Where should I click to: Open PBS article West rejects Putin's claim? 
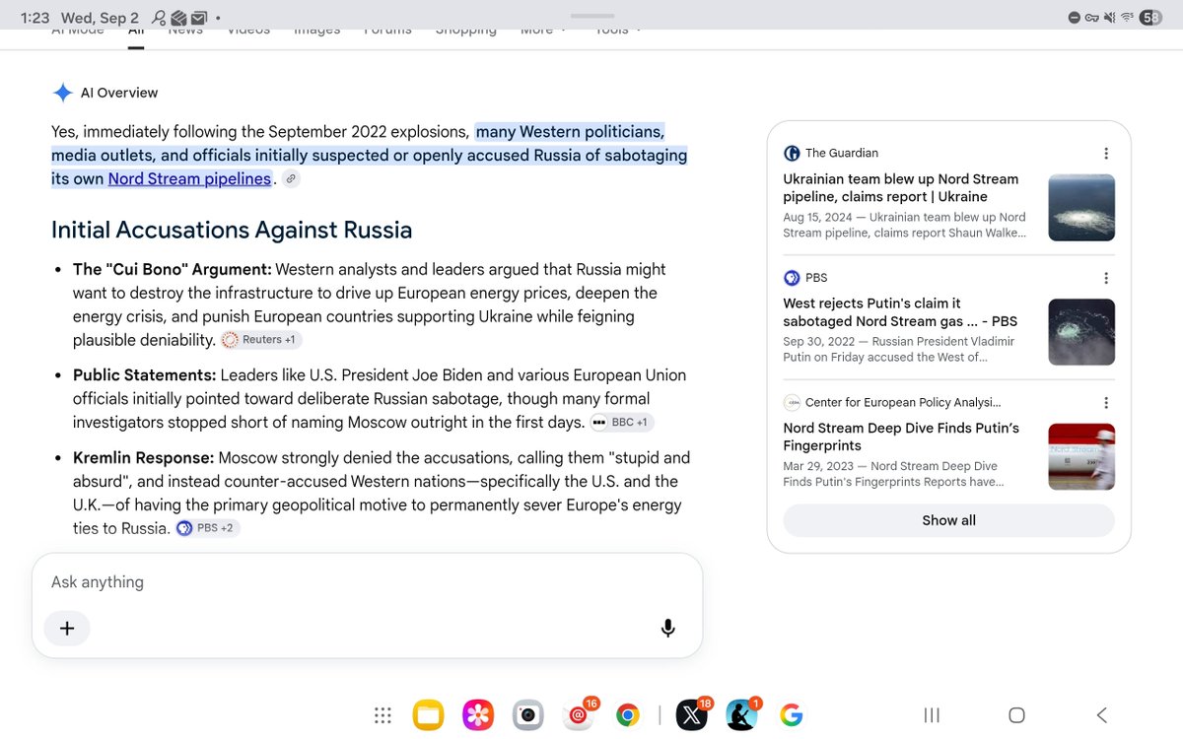tap(900, 312)
